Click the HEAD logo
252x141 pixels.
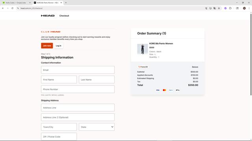coord(48,16)
